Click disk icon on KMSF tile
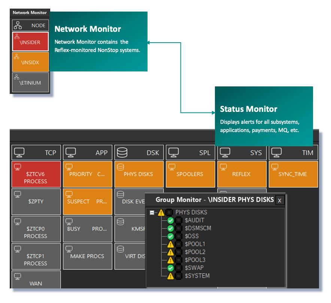Screen dimensions: 331x303 (120, 221)
